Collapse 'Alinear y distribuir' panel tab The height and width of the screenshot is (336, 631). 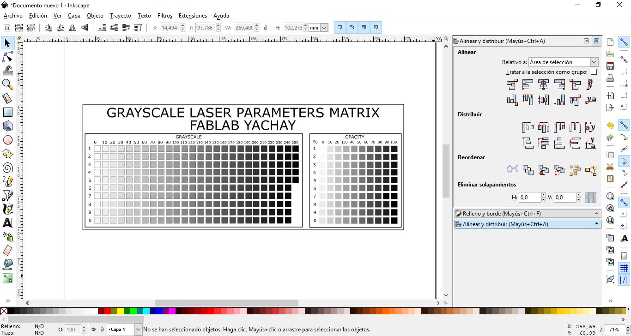[x=528, y=224]
